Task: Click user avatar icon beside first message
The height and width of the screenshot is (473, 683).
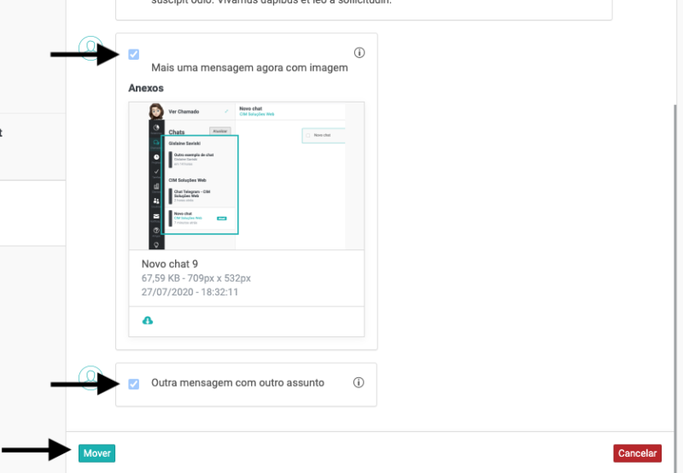Action: pyautogui.click(x=90, y=47)
